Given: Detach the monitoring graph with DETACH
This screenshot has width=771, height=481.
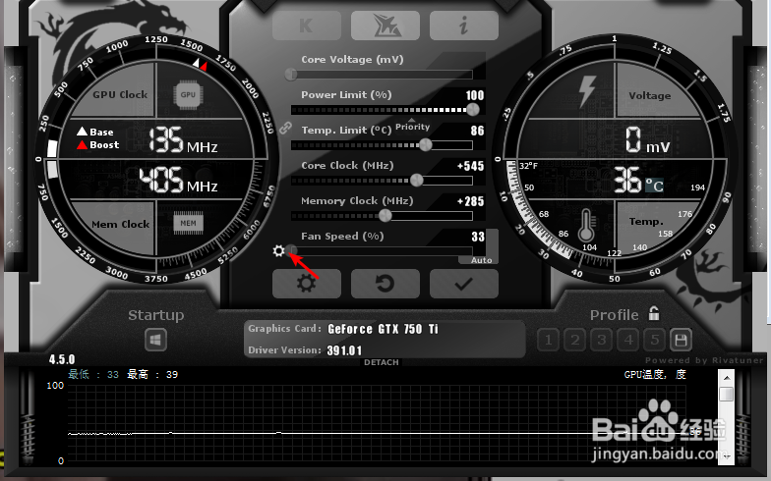Looking at the screenshot, I should [x=382, y=362].
